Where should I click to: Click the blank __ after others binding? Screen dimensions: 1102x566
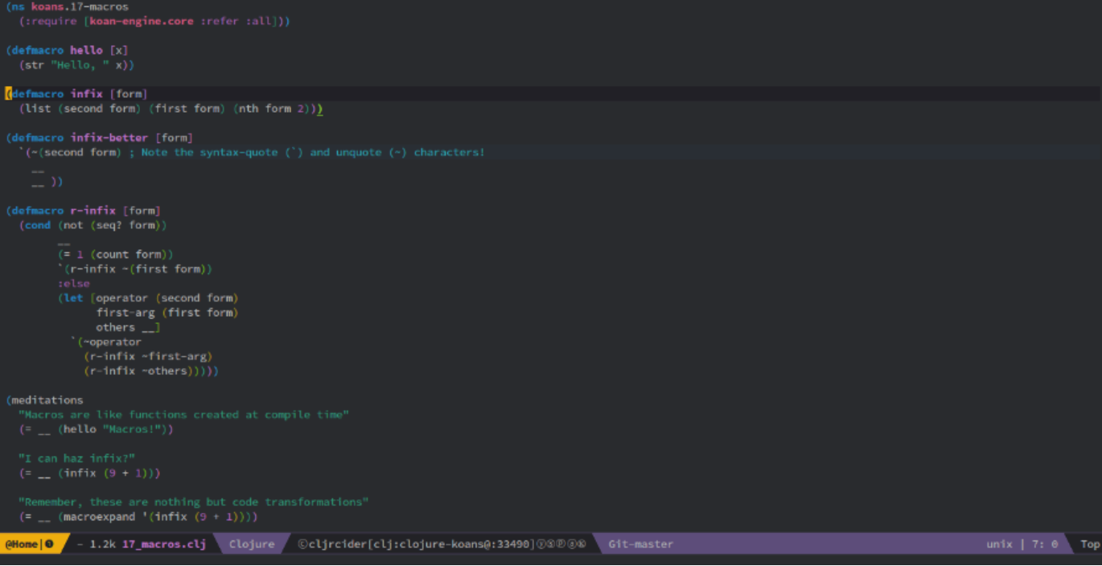pos(148,327)
